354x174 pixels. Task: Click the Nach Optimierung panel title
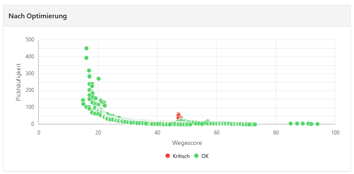coord(38,16)
